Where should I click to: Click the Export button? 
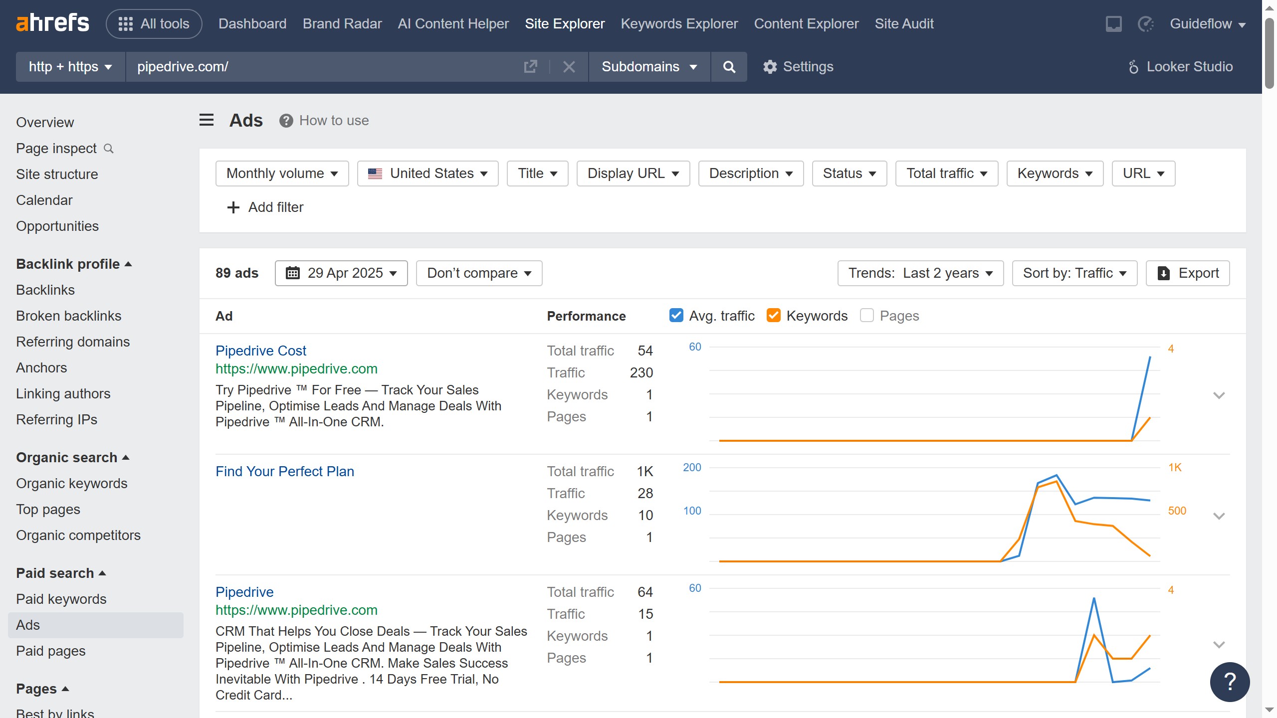click(1187, 273)
